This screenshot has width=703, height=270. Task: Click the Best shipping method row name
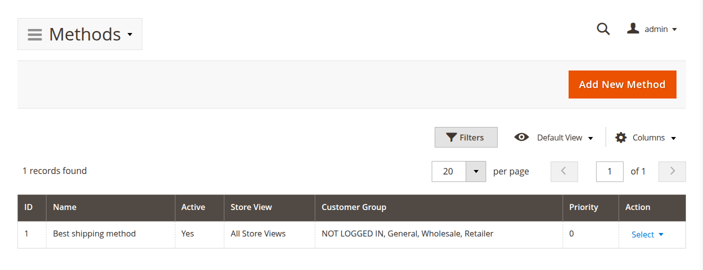coord(94,233)
